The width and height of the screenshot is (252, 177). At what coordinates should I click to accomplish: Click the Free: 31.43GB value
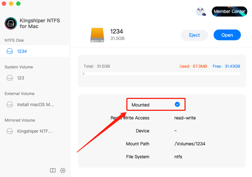pos(226,66)
